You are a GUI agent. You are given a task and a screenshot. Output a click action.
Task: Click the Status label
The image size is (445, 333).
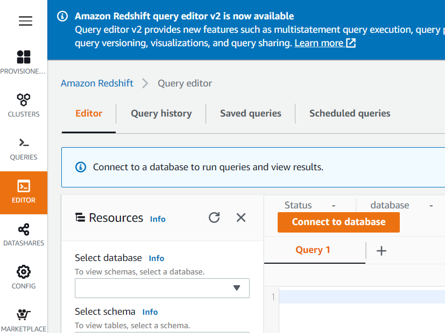click(298, 205)
